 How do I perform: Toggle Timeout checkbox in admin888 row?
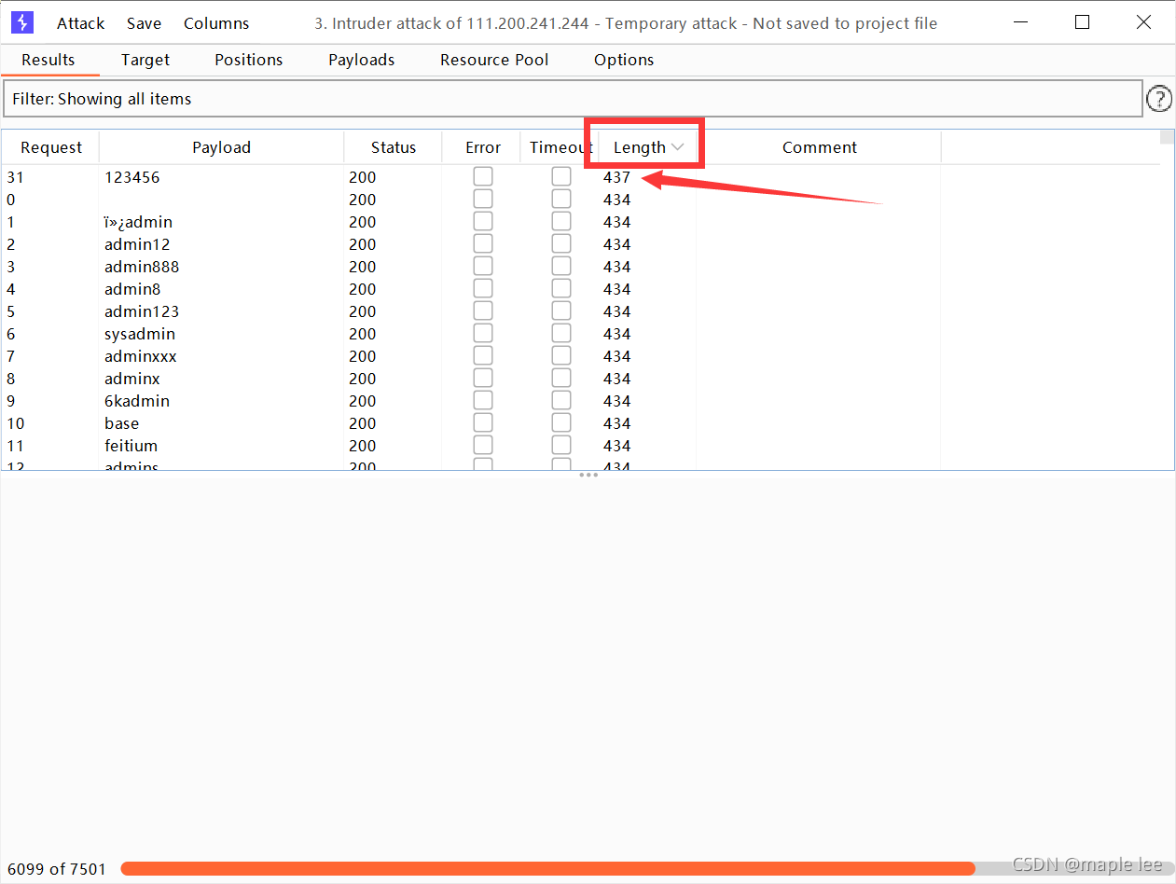(561, 266)
